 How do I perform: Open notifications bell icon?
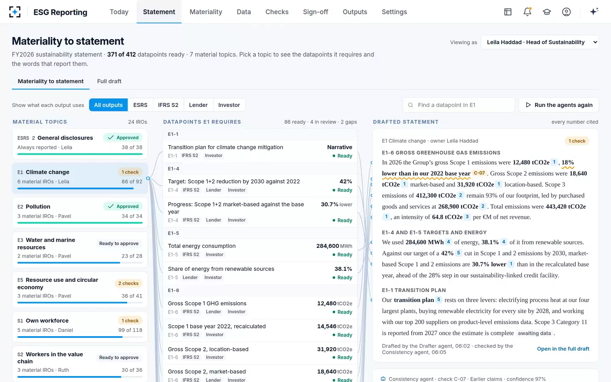[x=527, y=12]
